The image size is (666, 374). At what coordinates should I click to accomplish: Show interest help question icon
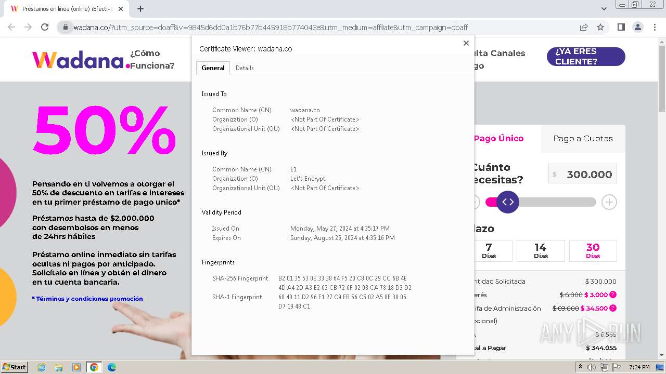tap(613, 295)
